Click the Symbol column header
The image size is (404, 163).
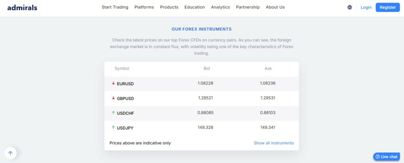(x=122, y=68)
